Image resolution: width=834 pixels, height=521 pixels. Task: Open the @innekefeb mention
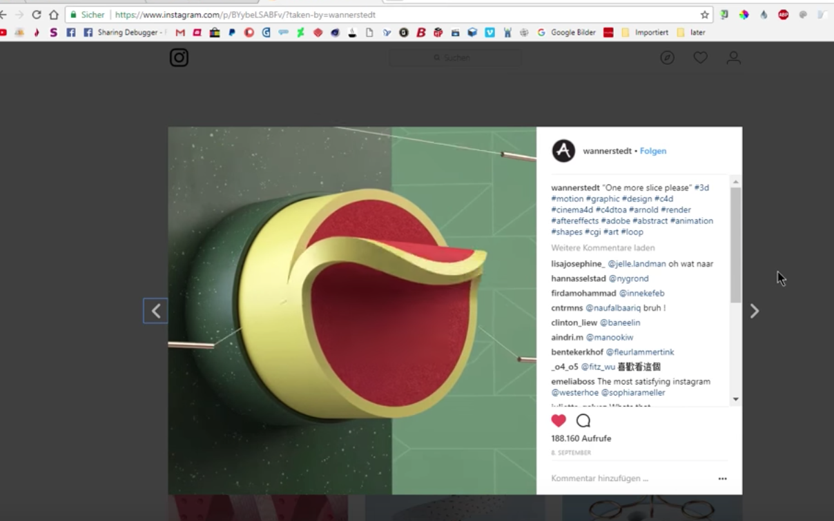pyautogui.click(x=641, y=294)
